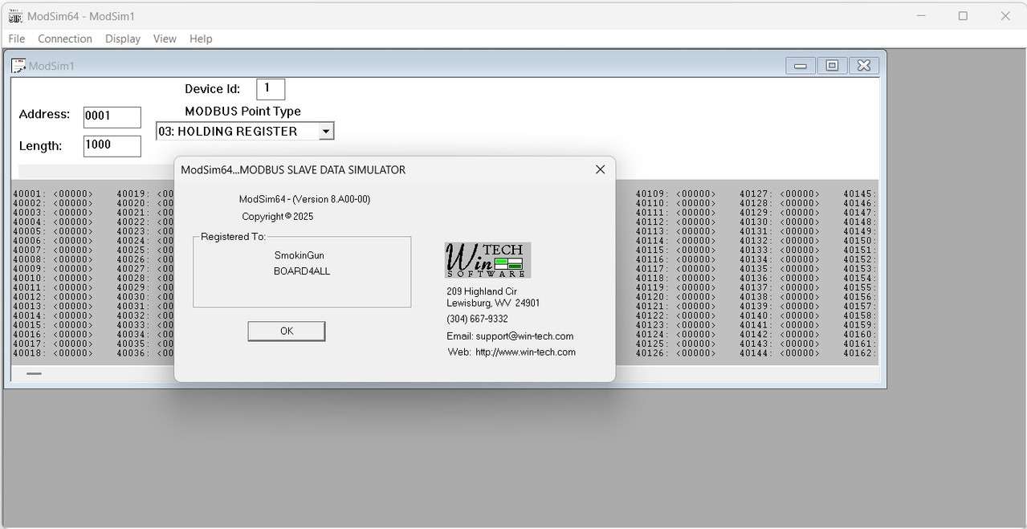This screenshot has height=529, width=1027.
Task: Click the ModSim64 application icon in title bar
Action: pyautogui.click(x=15, y=16)
